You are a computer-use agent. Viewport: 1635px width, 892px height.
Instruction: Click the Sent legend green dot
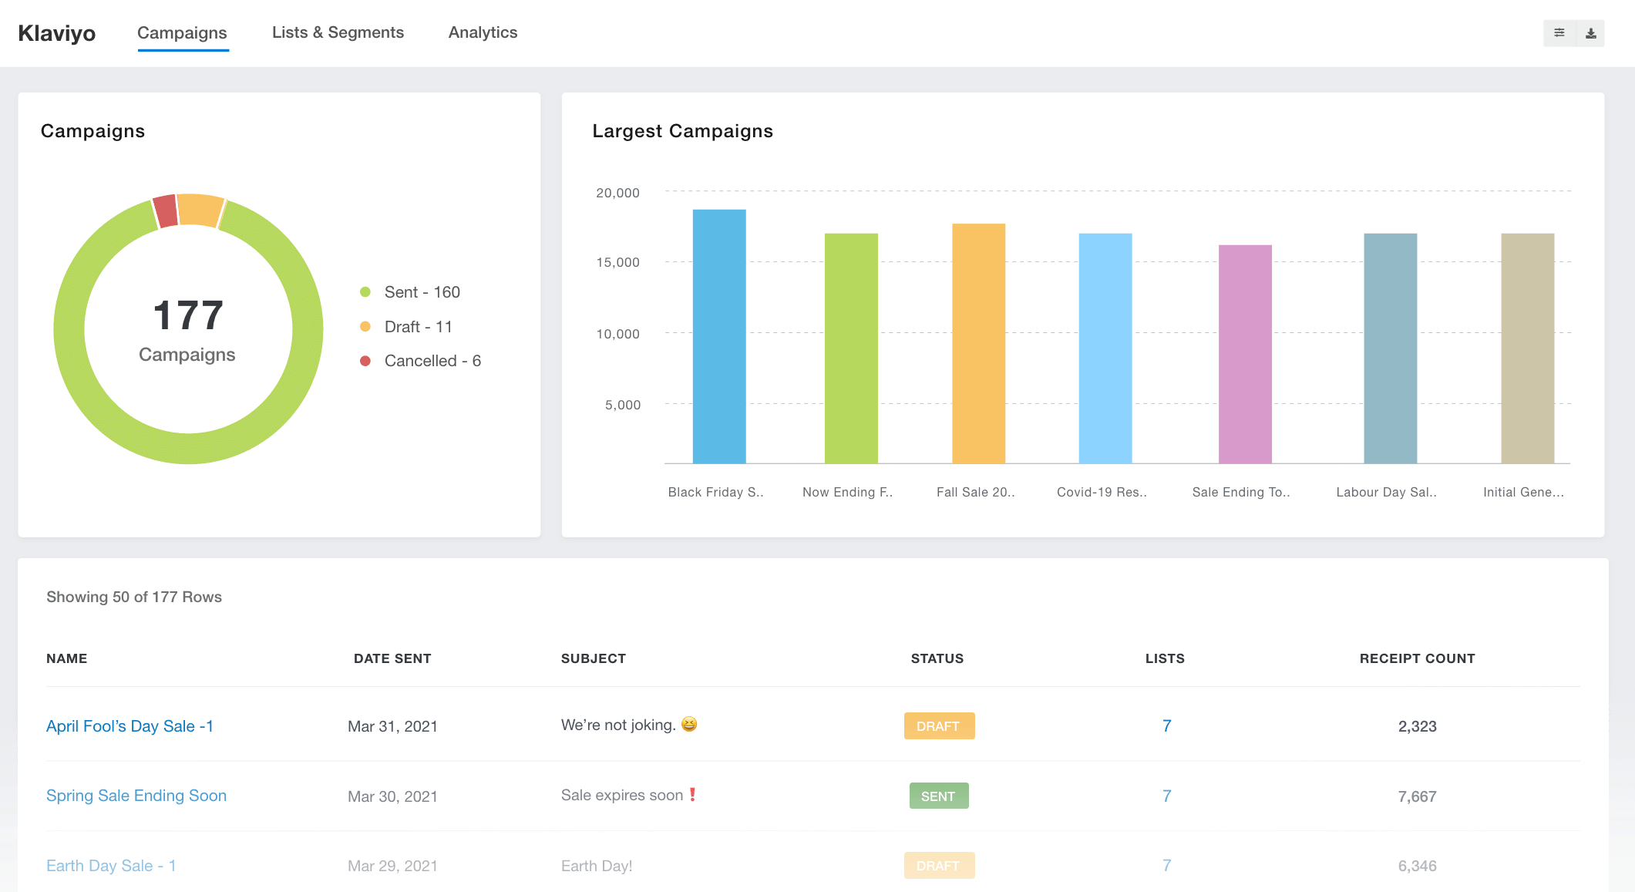coord(365,292)
